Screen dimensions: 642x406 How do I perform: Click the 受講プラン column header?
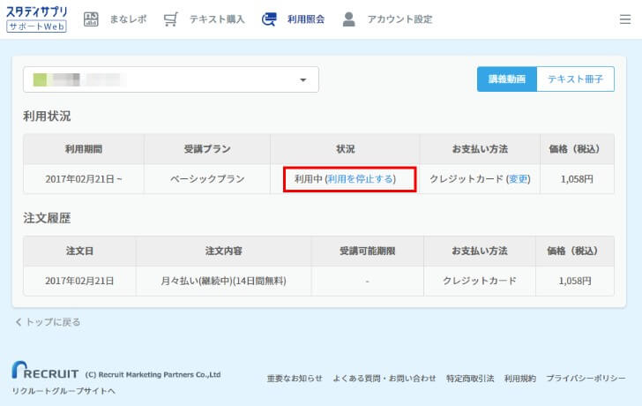tap(207, 149)
